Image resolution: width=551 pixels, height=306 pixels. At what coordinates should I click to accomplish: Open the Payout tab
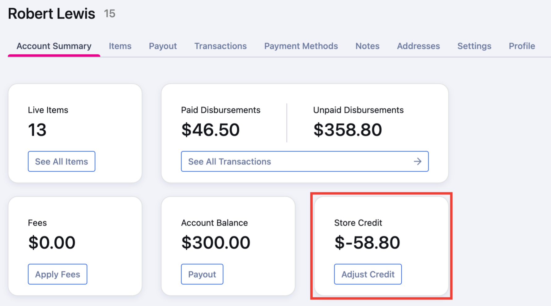pos(163,46)
